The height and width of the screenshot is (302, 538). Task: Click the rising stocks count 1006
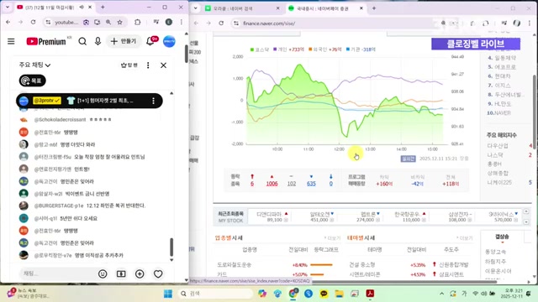(272, 184)
